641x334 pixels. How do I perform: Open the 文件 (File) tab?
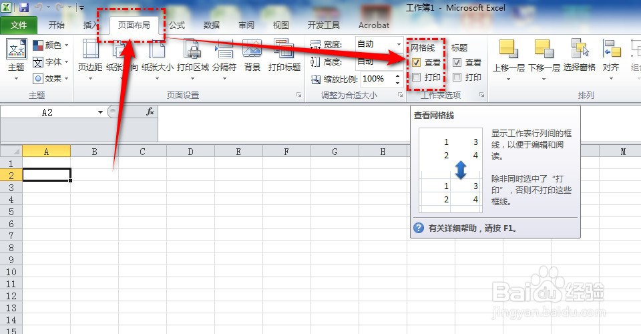pyautogui.click(x=19, y=25)
